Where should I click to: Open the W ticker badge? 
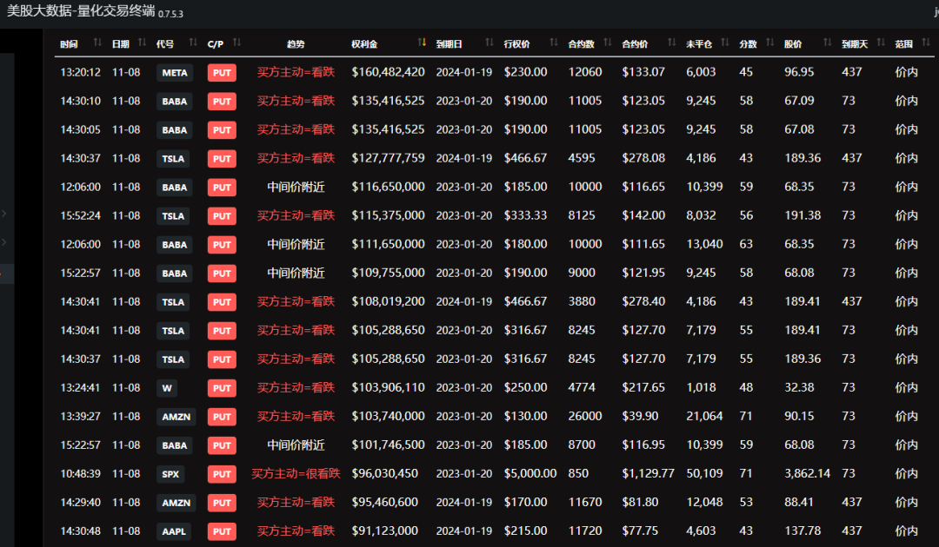tap(167, 389)
